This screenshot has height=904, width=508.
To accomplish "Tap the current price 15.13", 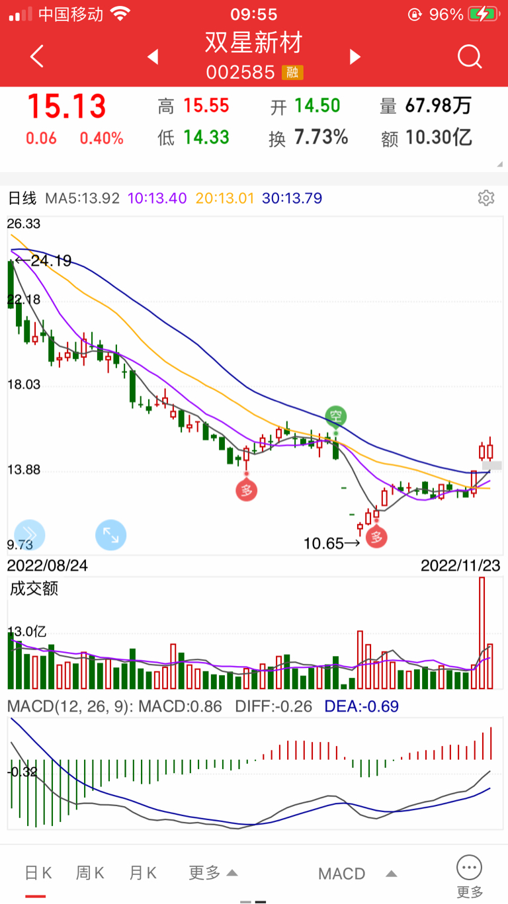I will coord(67,106).
